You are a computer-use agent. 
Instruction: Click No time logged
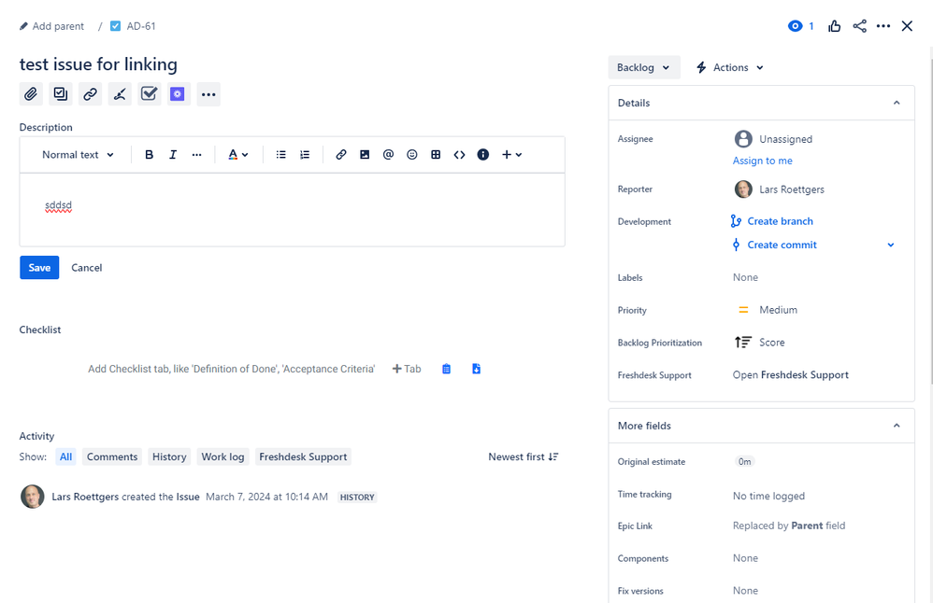point(768,496)
